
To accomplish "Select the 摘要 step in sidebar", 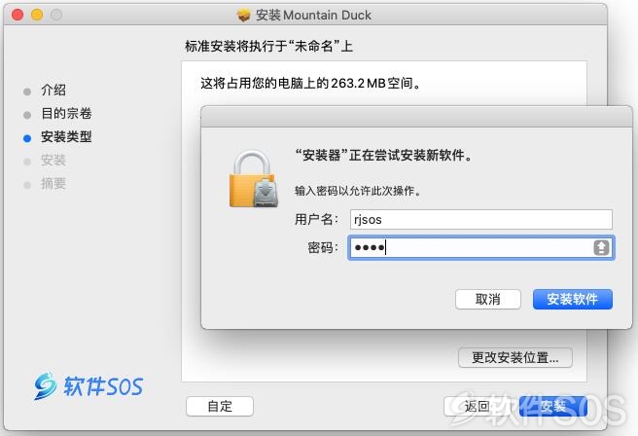I will click(53, 184).
